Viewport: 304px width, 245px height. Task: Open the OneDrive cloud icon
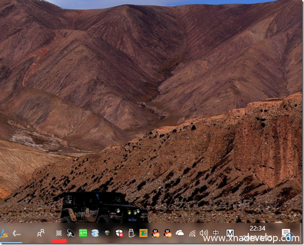click(x=180, y=233)
